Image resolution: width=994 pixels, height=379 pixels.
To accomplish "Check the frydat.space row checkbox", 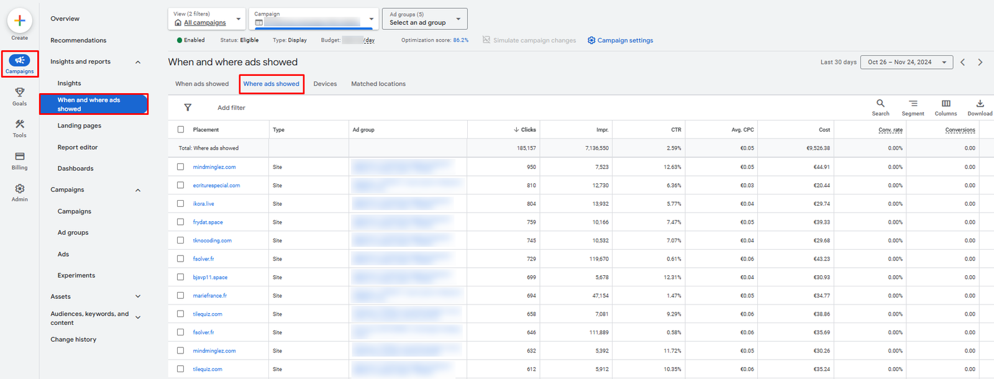I will [181, 222].
